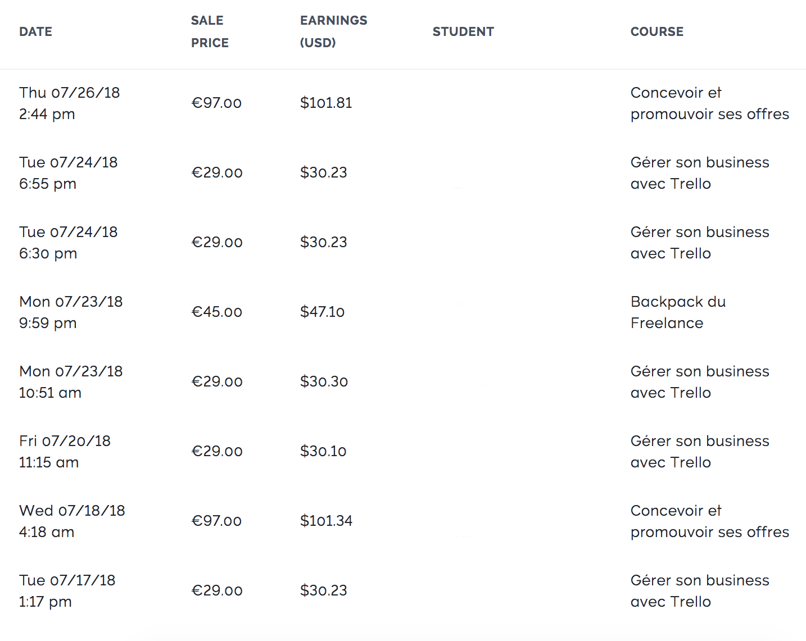Screen dimensions: 806x641
Task: Select the Tue 07/24/18 6:55 pm date
Action: click(x=69, y=173)
